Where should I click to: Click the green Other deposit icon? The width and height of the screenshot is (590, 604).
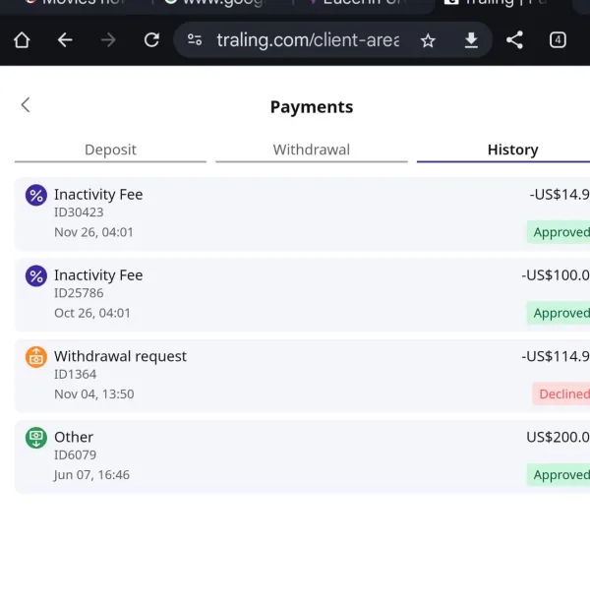point(35,438)
